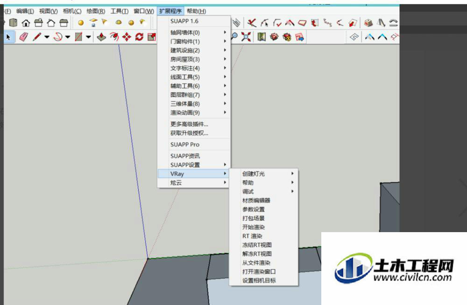This screenshot has height=305, width=467.
Task: Open the 相机(C) menu
Action: [72, 11]
